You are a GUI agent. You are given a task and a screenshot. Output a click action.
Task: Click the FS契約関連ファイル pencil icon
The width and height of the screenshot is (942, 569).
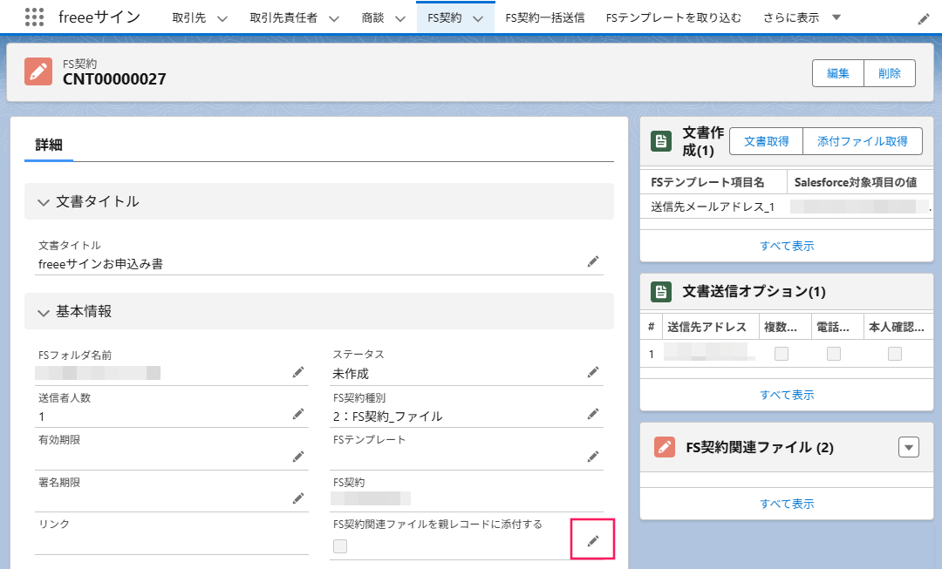coord(665,447)
